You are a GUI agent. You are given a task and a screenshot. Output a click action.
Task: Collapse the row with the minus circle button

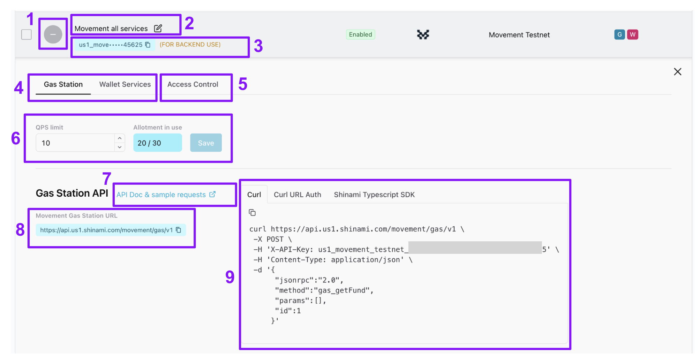(x=53, y=34)
